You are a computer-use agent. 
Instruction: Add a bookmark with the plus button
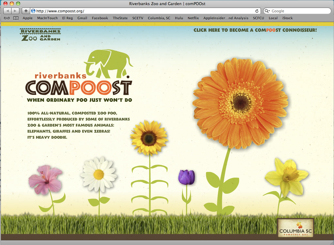(26, 11)
